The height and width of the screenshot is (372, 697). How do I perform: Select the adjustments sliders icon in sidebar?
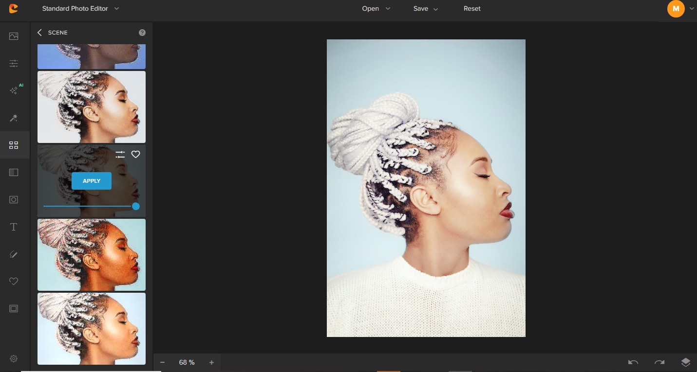14,64
